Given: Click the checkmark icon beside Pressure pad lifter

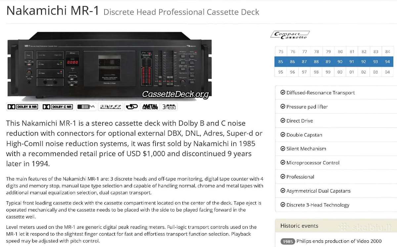Looking at the screenshot, I should point(283,106).
